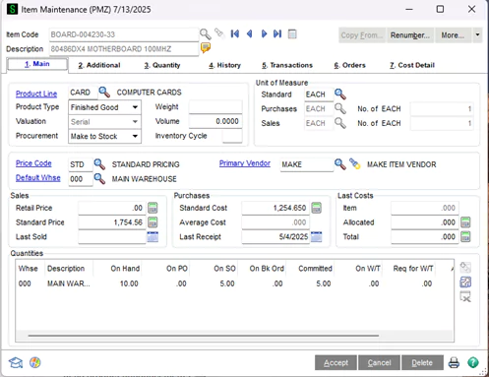
Task: Click the Weight input field
Action: [x=215, y=107]
